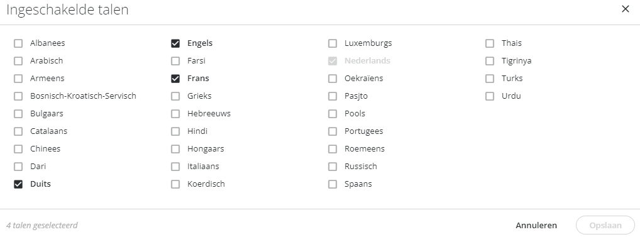Enable the Albanees checkbox

(18, 43)
